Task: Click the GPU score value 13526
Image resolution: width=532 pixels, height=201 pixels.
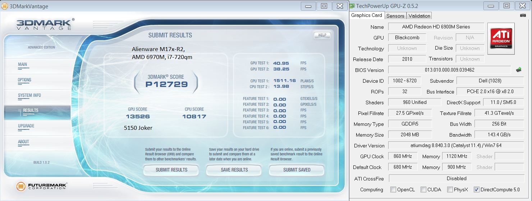Action: tap(138, 116)
